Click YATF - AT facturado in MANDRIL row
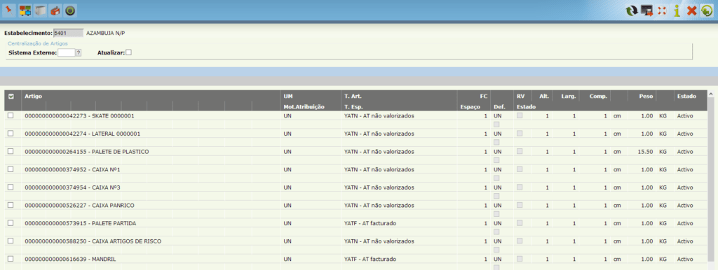This screenshot has width=718, height=270. tap(370, 259)
